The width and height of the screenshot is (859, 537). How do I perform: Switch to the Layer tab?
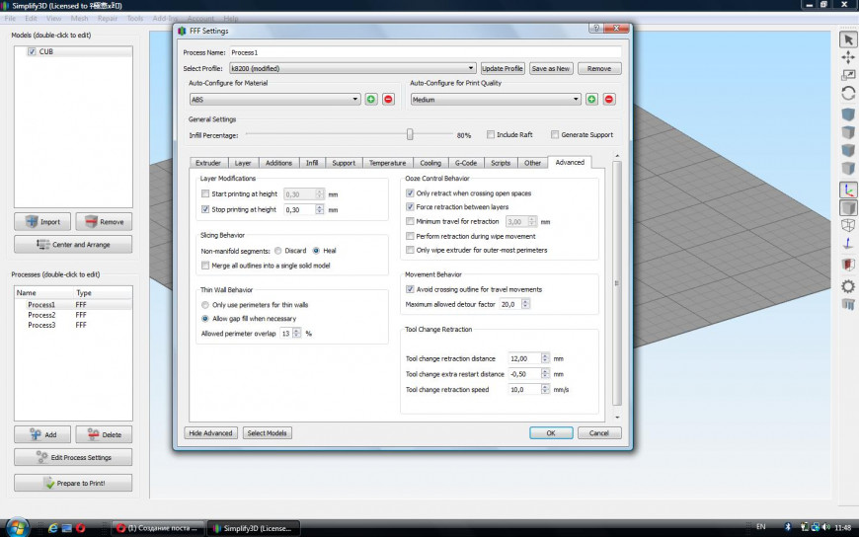point(243,163)
